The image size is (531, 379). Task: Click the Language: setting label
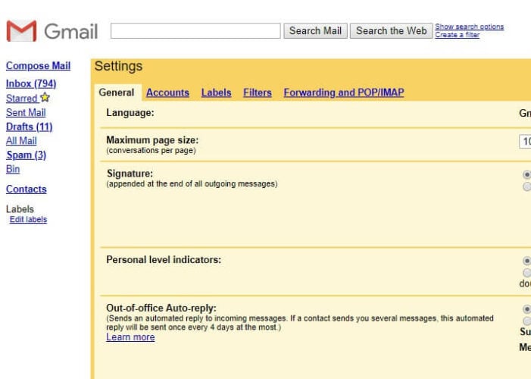click(130, 112)
